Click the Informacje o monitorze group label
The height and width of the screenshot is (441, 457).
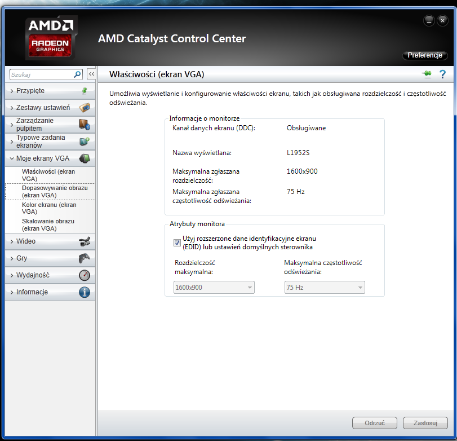pos(205,118)
